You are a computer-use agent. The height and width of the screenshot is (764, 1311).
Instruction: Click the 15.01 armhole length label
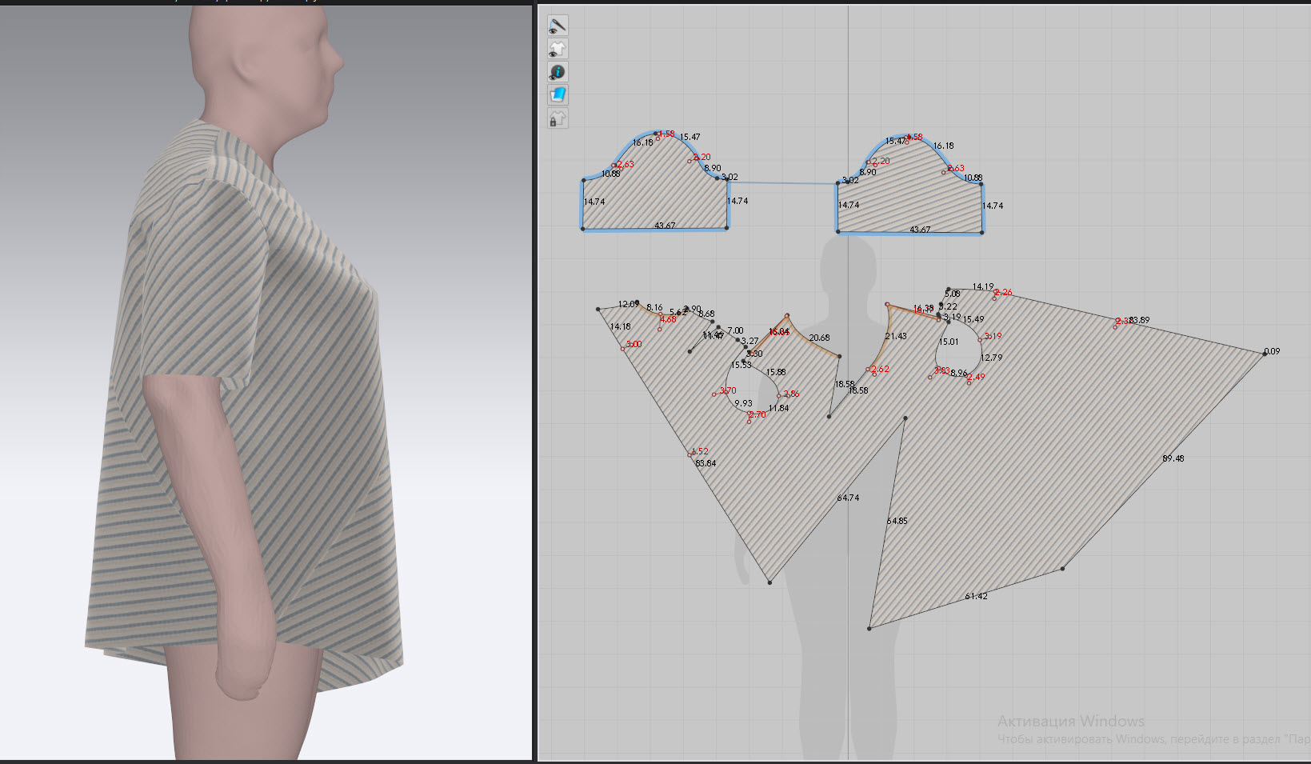(949, 342)
